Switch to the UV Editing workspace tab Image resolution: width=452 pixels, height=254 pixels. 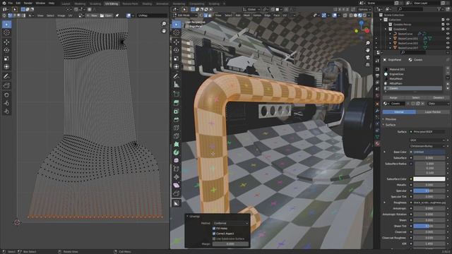(112, 4)
